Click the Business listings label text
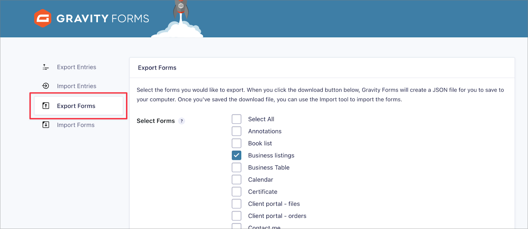528x229 pixels. point(271,156)
